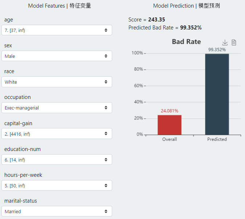
Task: Open occupation dropdown showing Exec-managerial
Action: [58, 108]
